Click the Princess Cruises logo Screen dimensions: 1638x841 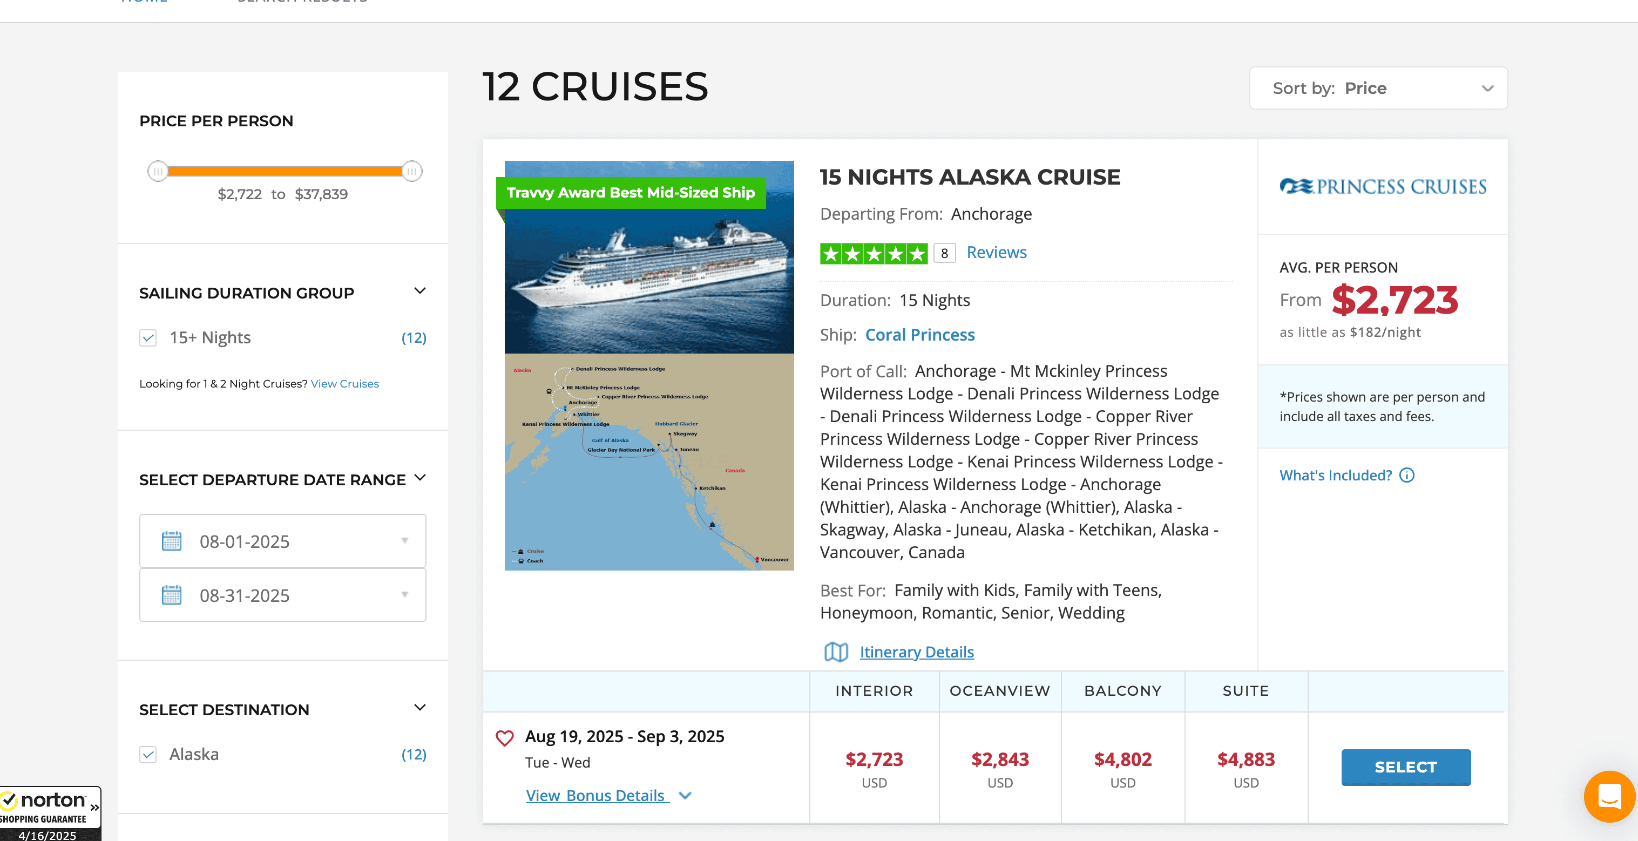coord(1383,186)
